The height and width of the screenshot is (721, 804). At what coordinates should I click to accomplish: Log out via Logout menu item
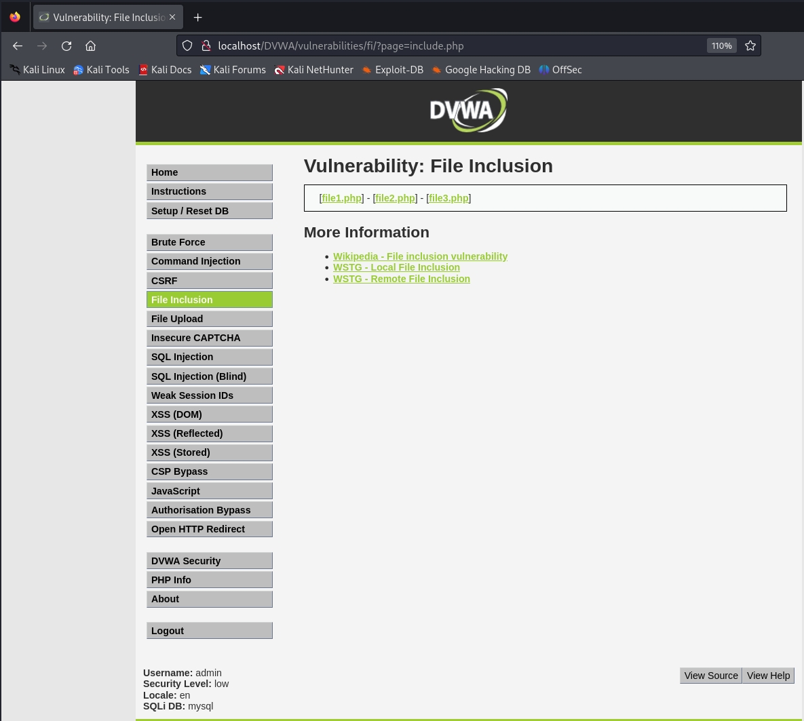(209, 631)
